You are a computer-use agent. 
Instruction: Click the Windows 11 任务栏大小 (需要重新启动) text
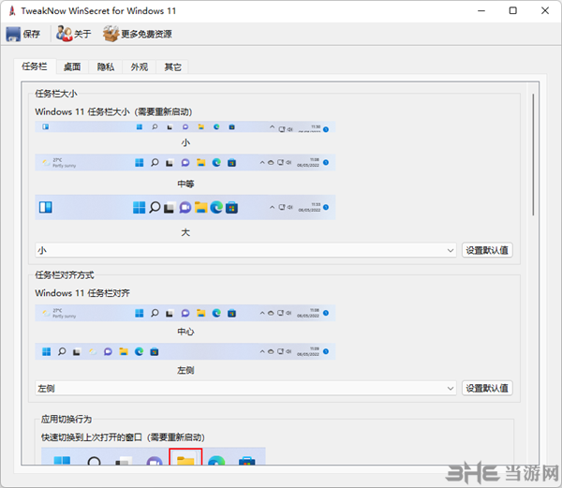pos(113,112)
